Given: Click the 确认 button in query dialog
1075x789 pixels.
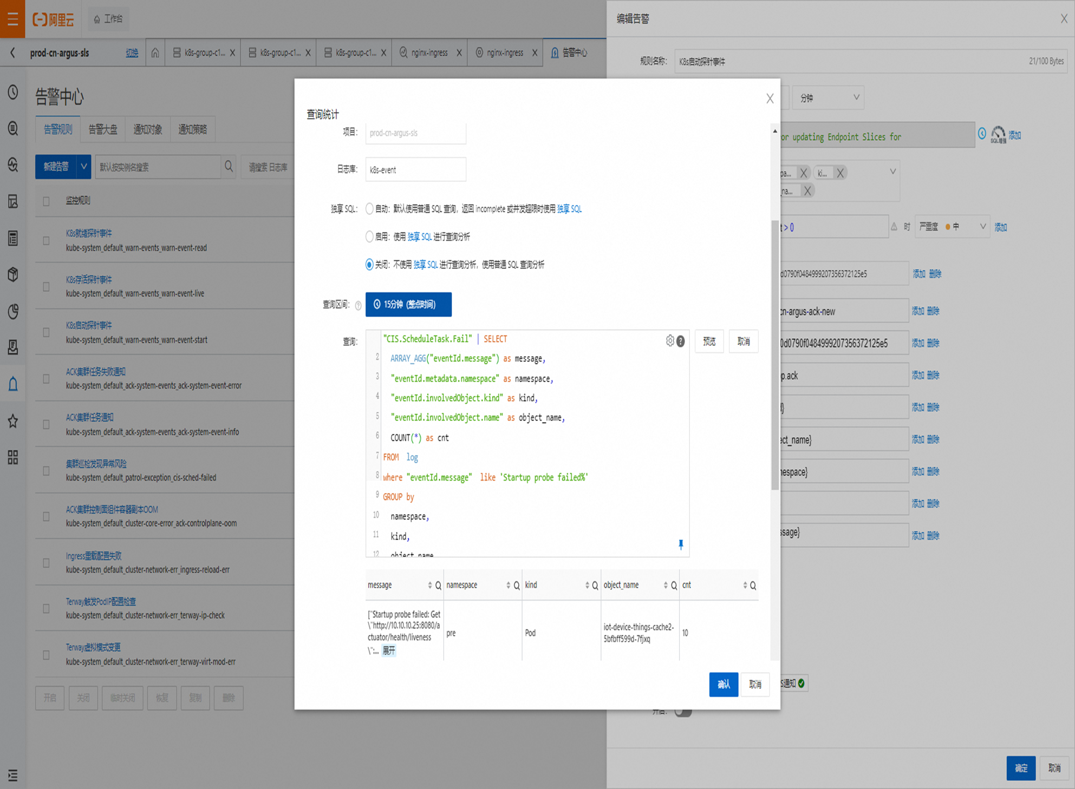Looking at the screenshot, I should (x=724, y=685).
